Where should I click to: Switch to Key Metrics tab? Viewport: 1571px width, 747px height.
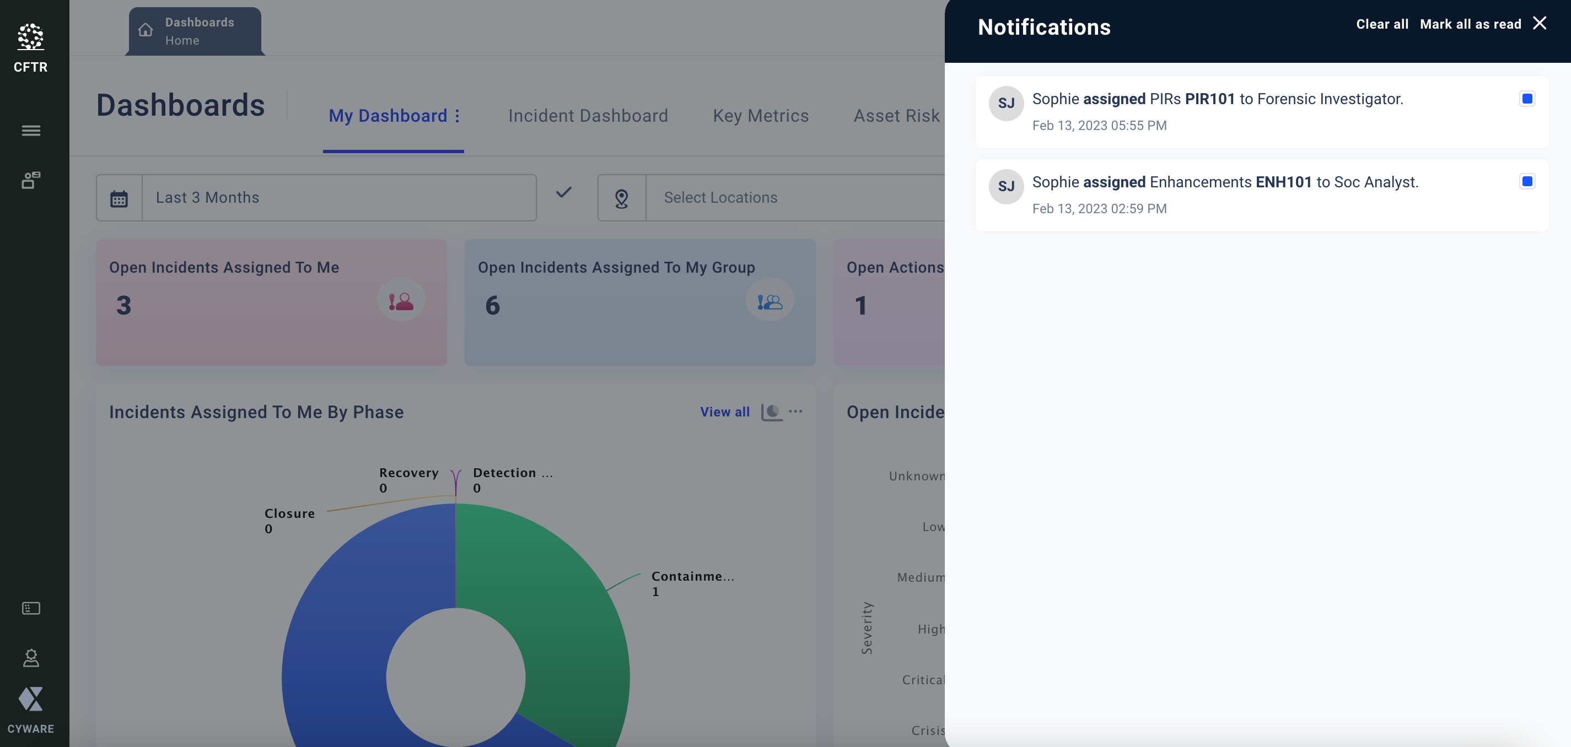coord(761,115)
